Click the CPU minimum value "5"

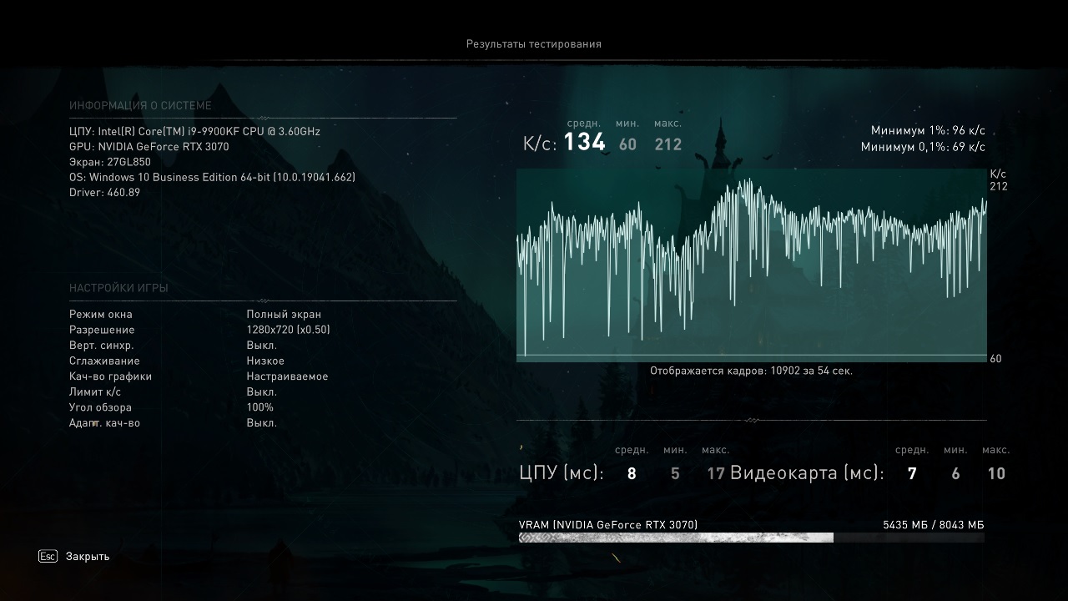675,474
